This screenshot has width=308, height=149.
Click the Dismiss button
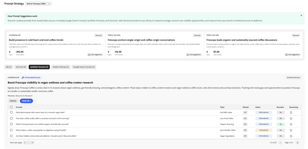point(13,101)
